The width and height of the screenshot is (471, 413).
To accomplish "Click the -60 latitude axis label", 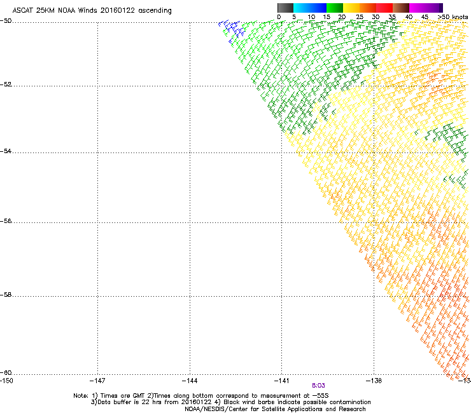I will (6, 372).
